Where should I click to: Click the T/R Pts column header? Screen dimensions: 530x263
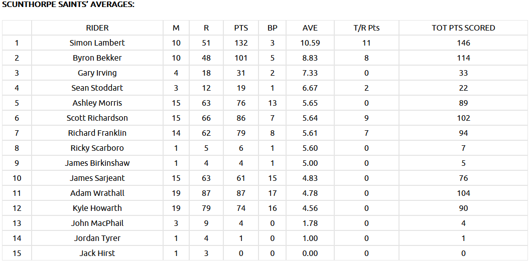366,28
